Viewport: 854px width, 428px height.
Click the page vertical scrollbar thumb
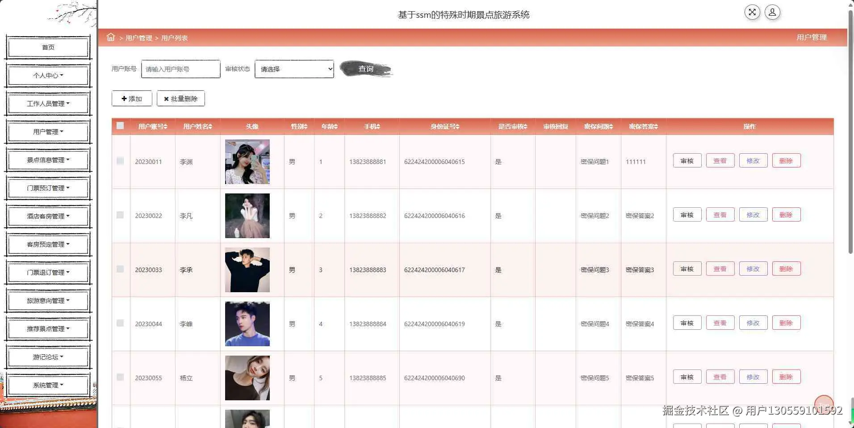click(850, 132)
